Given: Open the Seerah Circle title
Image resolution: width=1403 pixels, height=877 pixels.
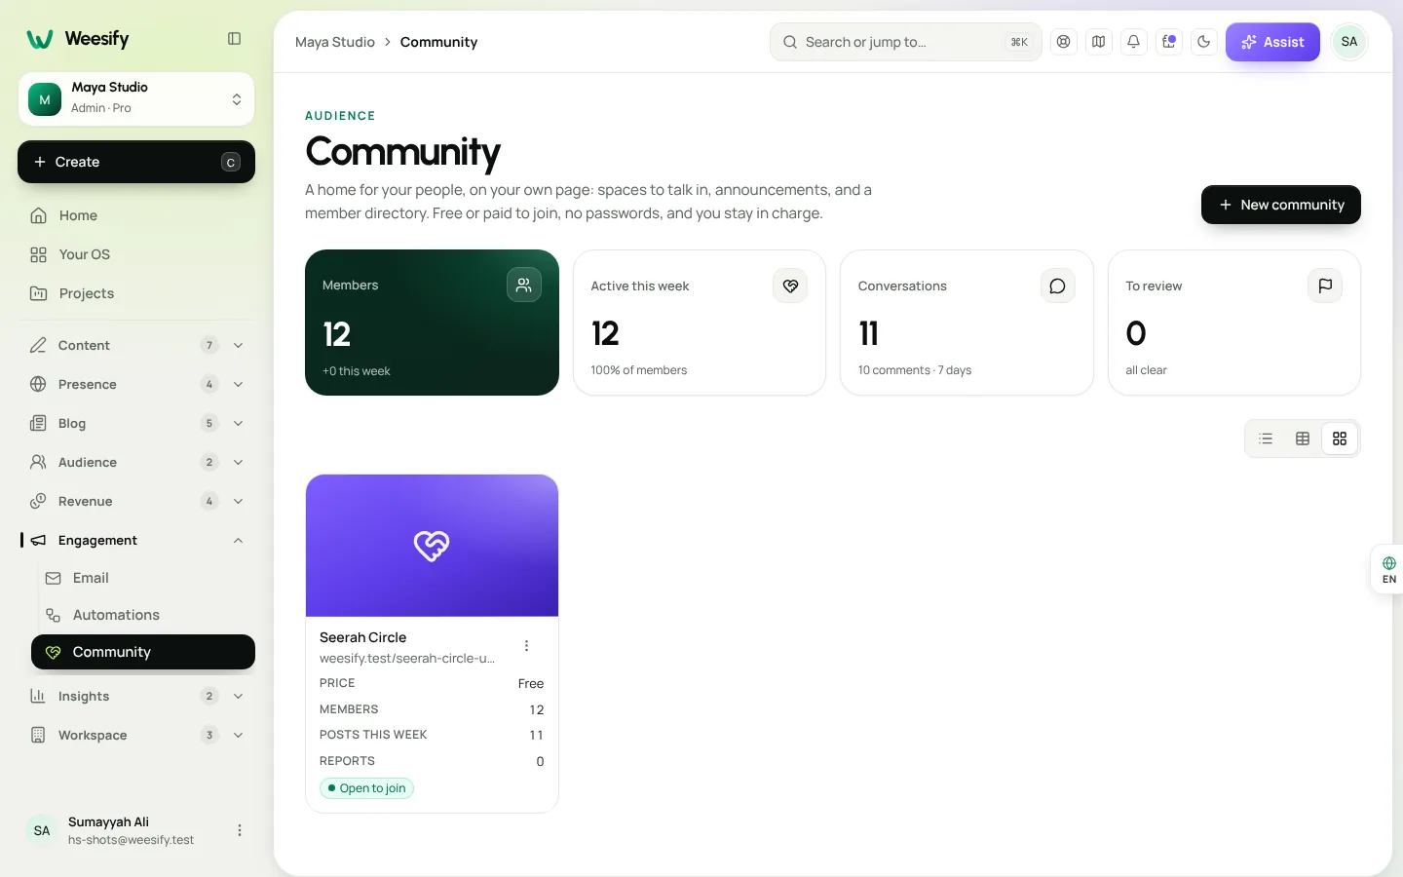Looking at the screenshot, I should pyautogui.click(x=363, y=637).
